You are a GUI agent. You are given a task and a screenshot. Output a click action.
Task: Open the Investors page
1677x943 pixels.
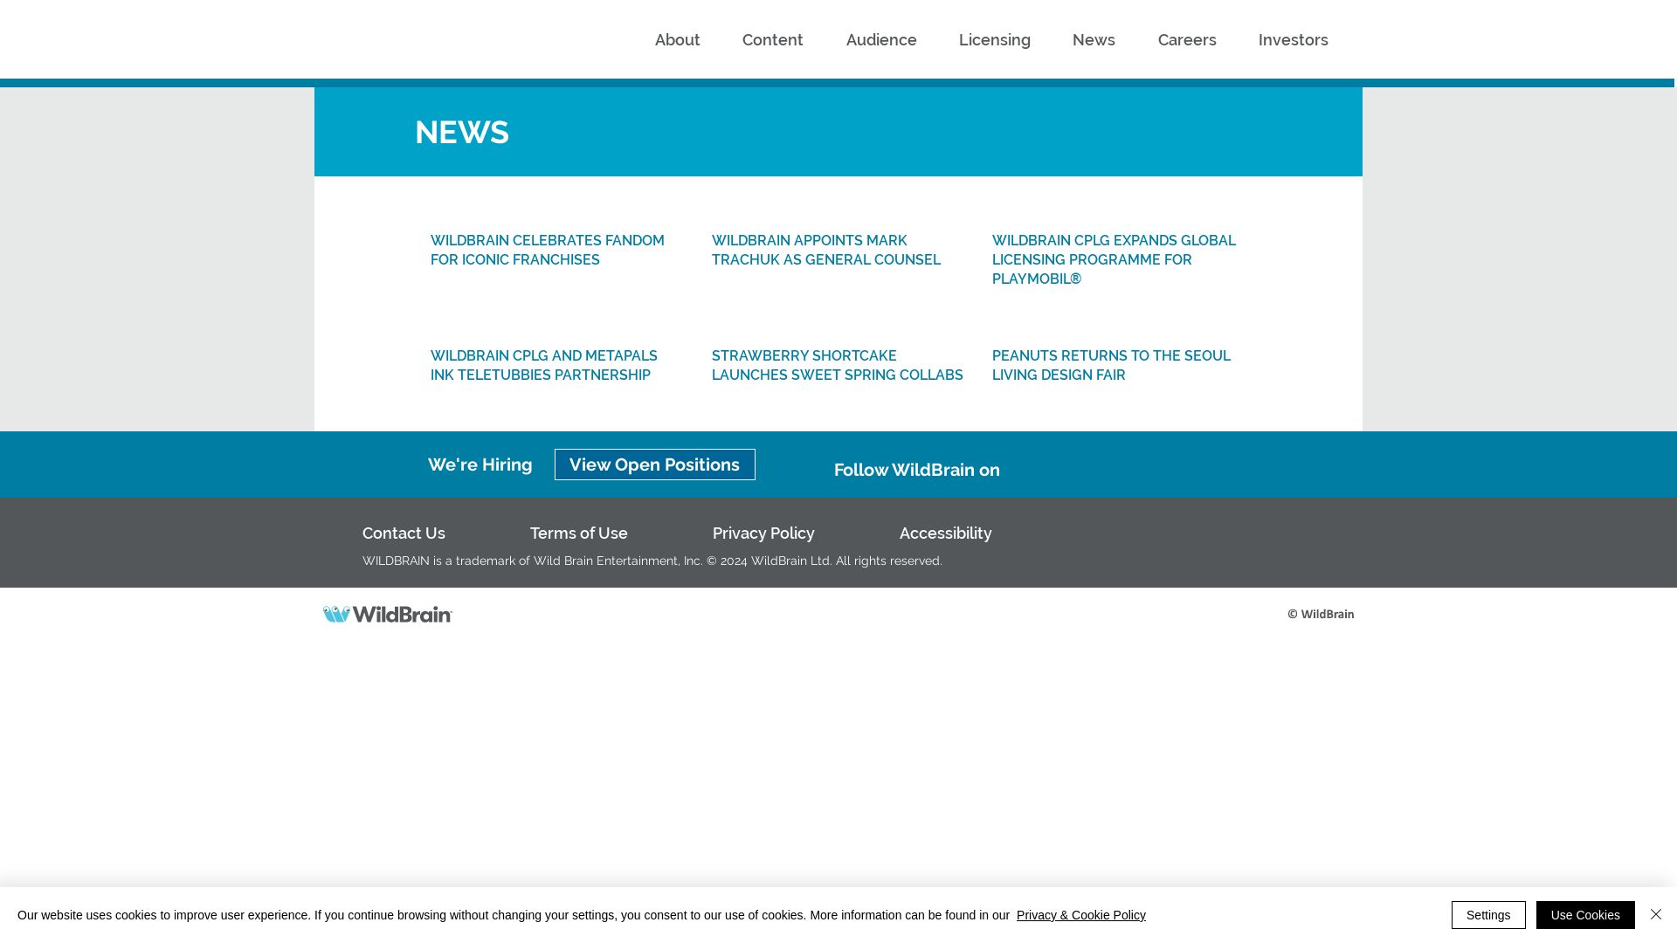(x=1293, y=39)
